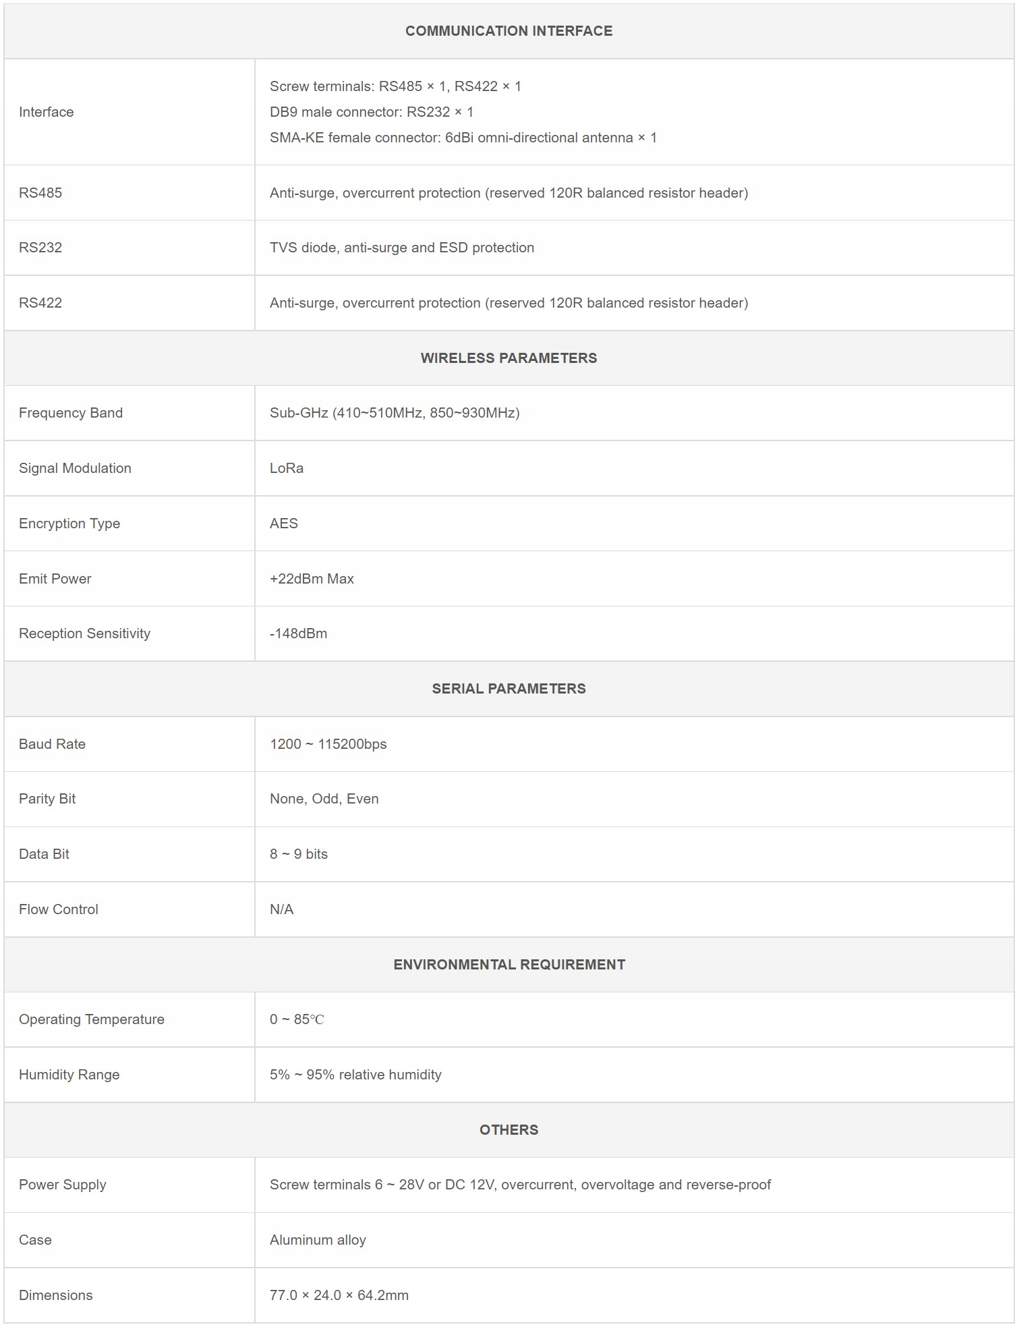Click the Power Supply screw terminals description
The height and width of the screenshot is (1327, 1017).
520,1185
